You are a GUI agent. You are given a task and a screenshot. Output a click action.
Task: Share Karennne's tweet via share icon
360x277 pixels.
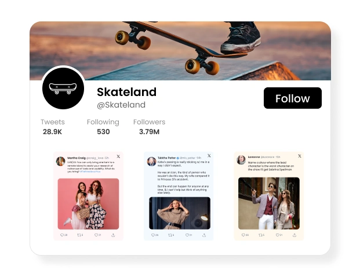click(294, 235)
